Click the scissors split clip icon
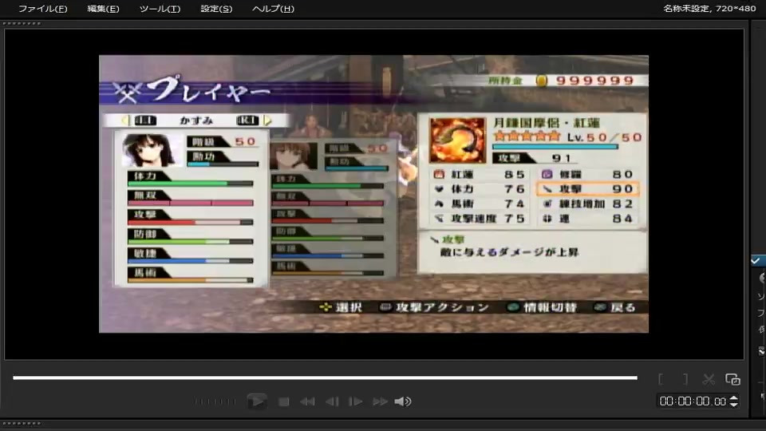Image resolution: width=766 pixels, height=431 pixels. (709, 379)
